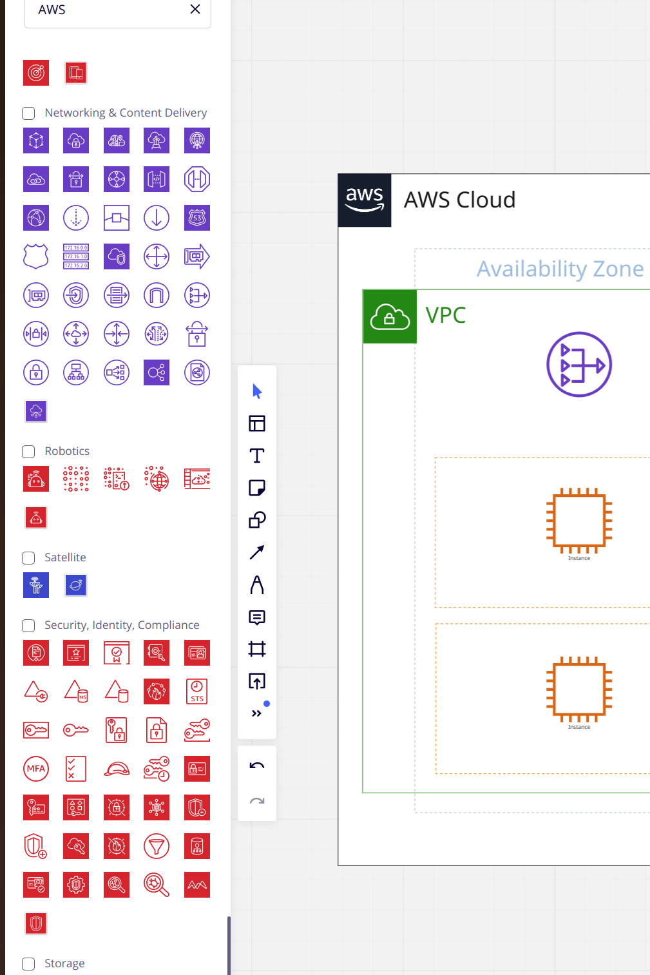Pick the 172.16 route table icon
The width and height of the screenshot is (650, 975).
(76, 256)
